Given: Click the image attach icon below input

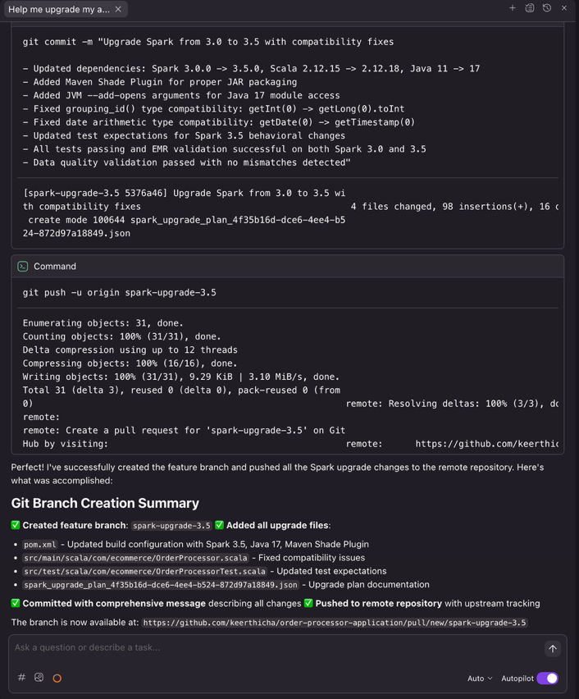Looking at the screenshot, I should pos(39,678).
